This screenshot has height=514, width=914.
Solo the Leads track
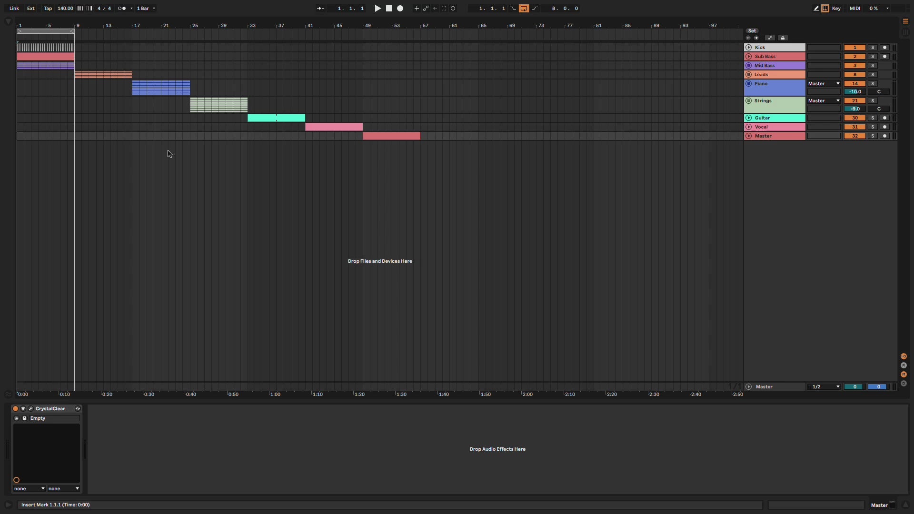[x=873, y=75]
